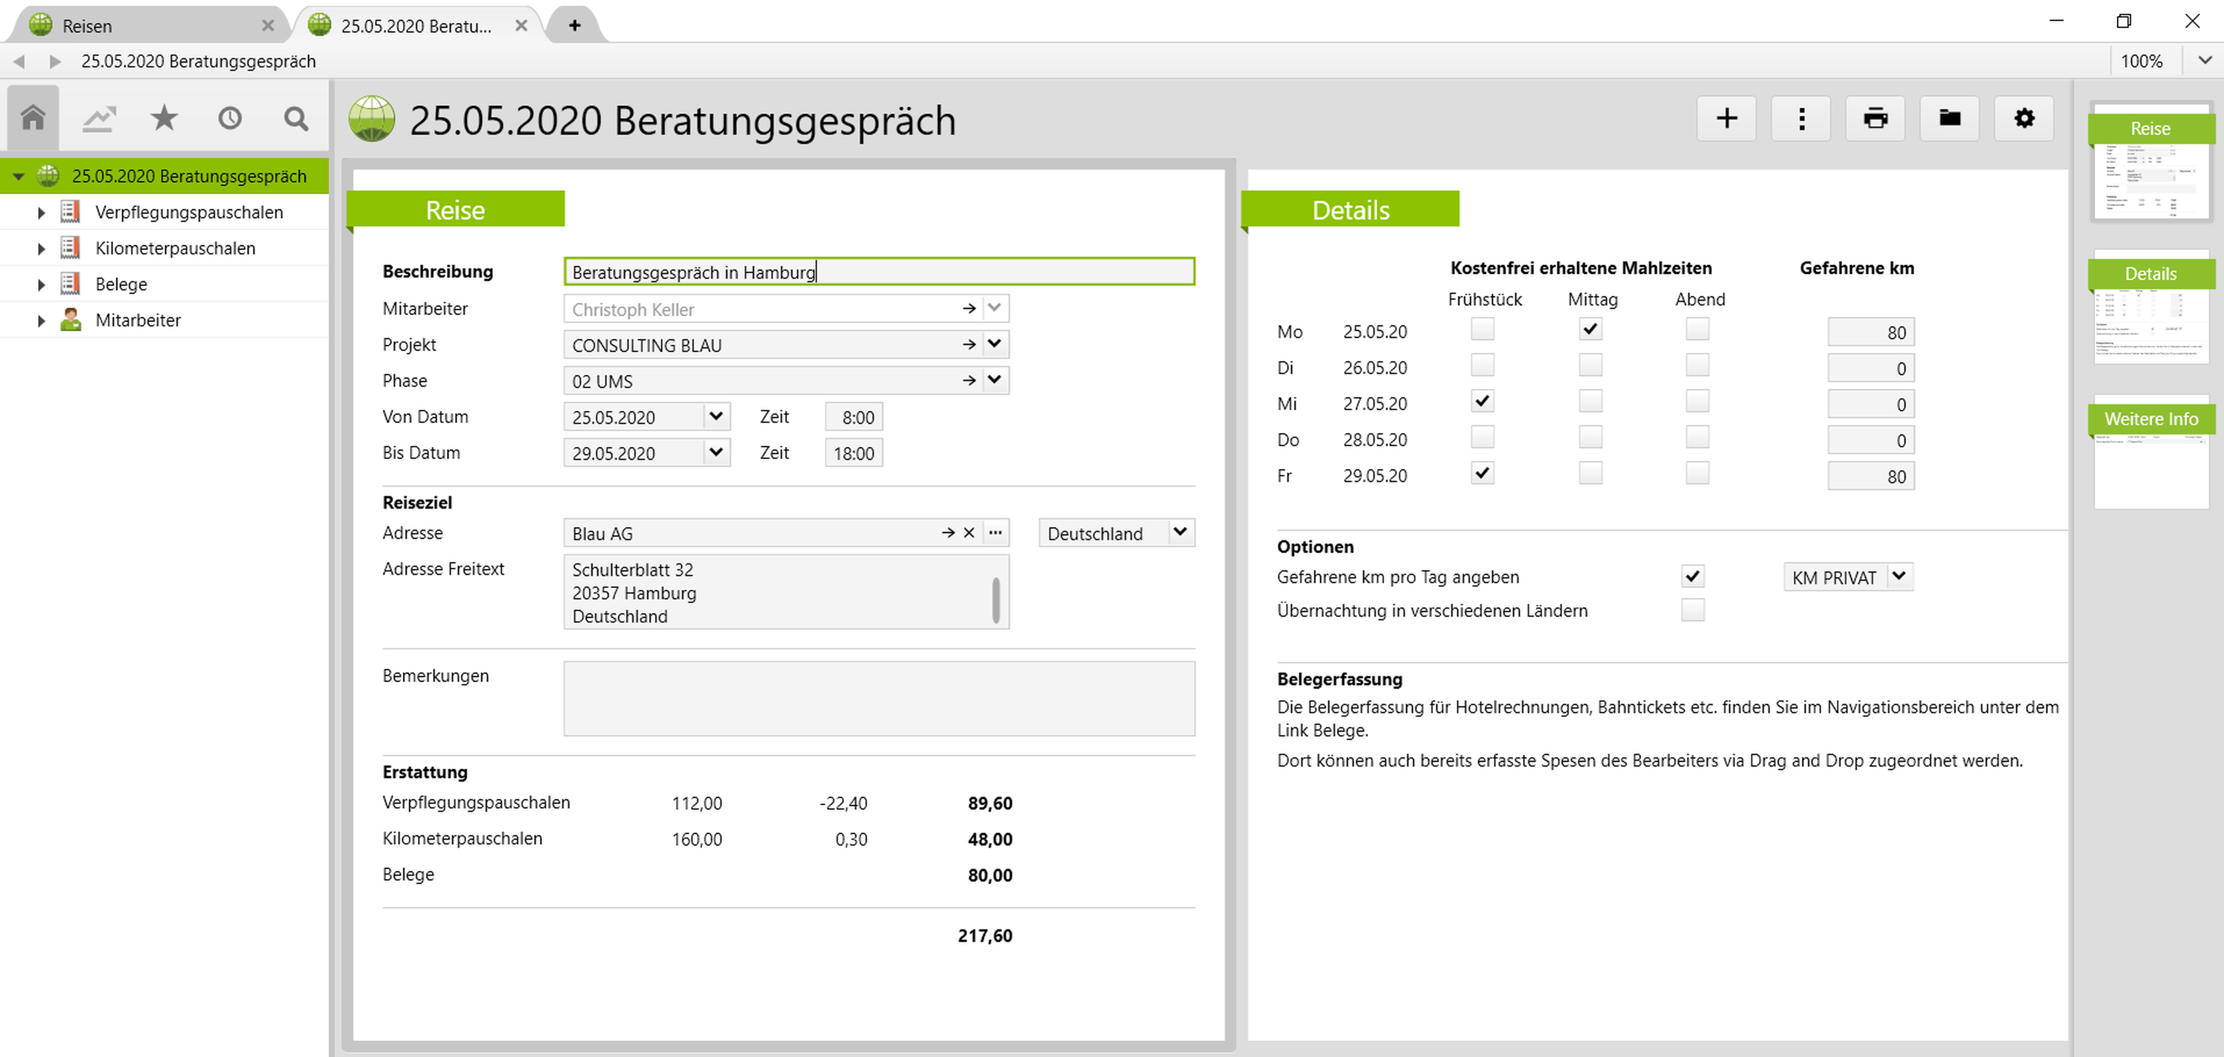This screenshot has height=1057, width=2224.
Task: Open the Deutschland country dropdown
Action: [x=1180, y=532]
